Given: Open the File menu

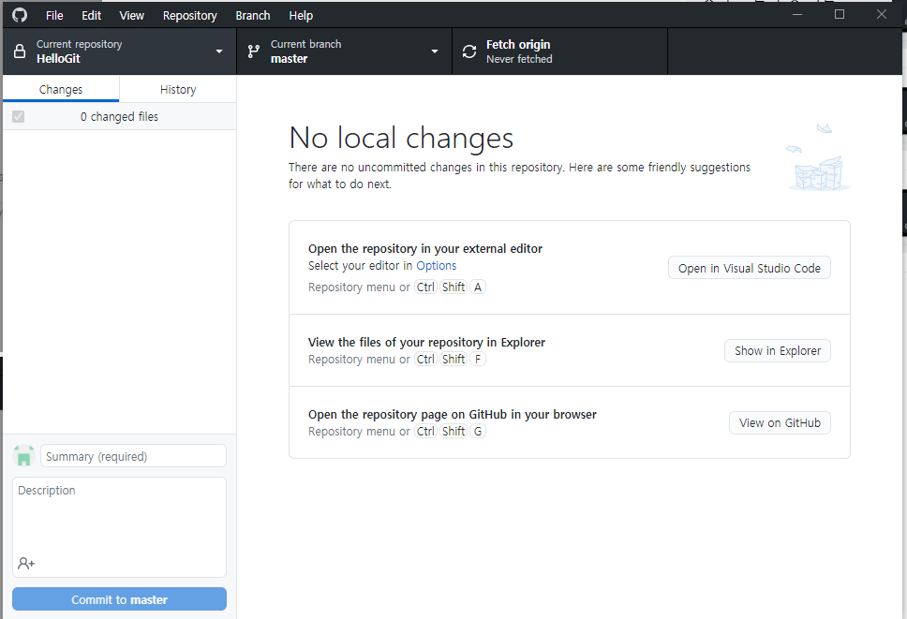Looking at the screenshot, I should 54,16.
